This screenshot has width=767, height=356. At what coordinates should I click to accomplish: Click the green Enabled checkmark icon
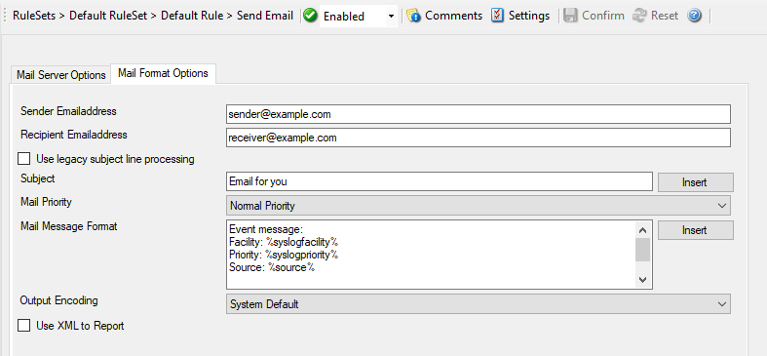point(310,16)
